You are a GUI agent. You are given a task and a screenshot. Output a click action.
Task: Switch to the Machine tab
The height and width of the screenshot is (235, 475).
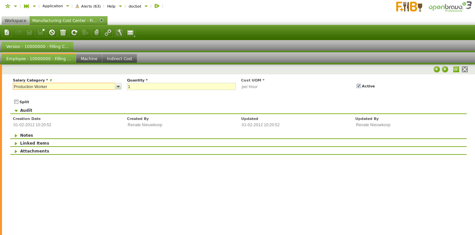pyautogui.click(x=89, y=59)
